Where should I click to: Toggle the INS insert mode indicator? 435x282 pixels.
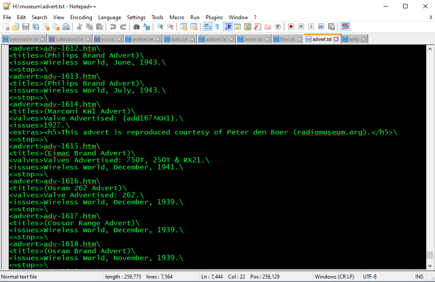[x=419, y=277]
